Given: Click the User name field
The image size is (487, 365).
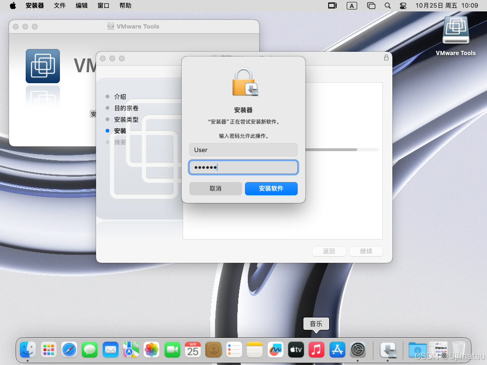Looking at the screenshot, I should (x=243, y=150).
